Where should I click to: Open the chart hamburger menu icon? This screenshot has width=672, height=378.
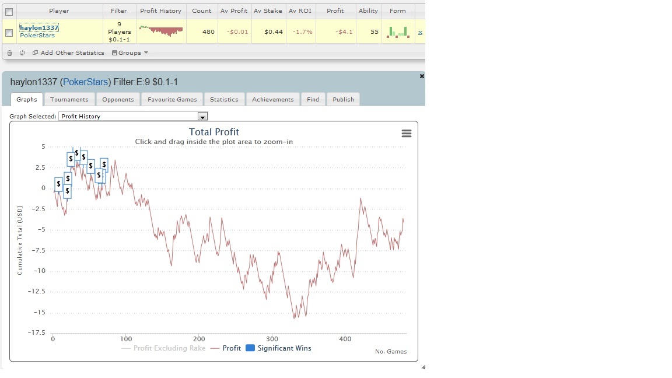click(x=406, y=134)
